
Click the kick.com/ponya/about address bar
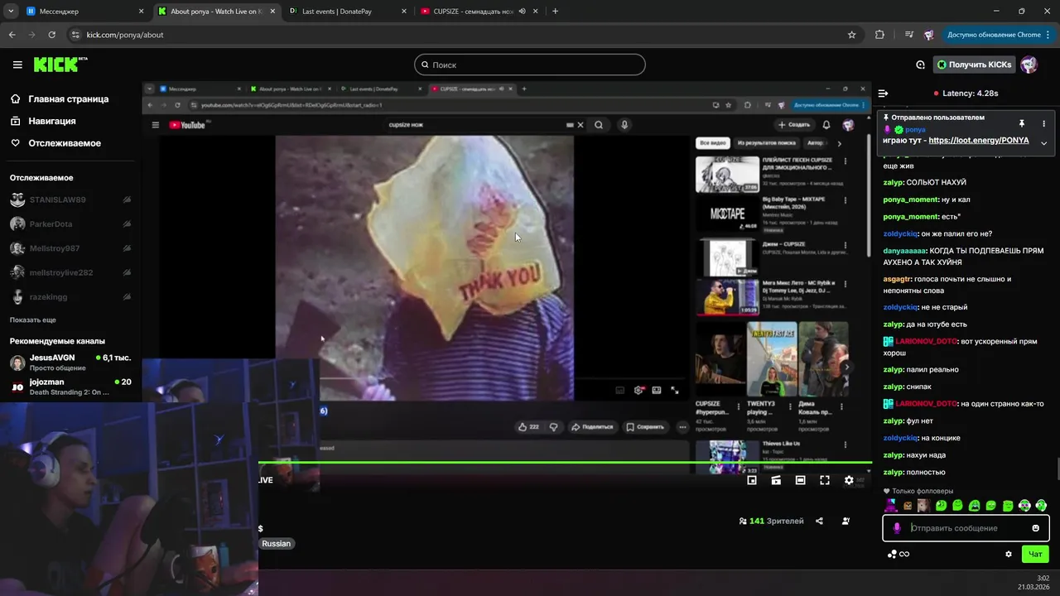[x=464, y=35]
